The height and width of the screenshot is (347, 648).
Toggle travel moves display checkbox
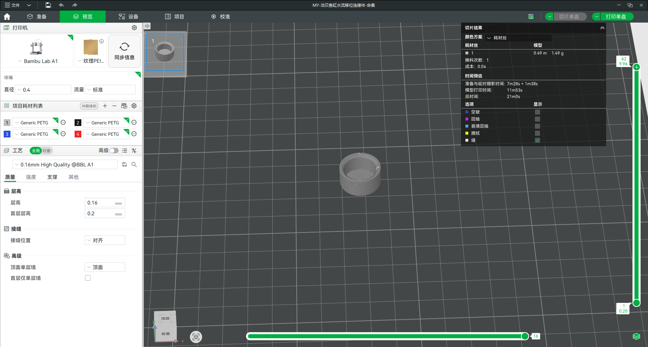tap(537, 112)
